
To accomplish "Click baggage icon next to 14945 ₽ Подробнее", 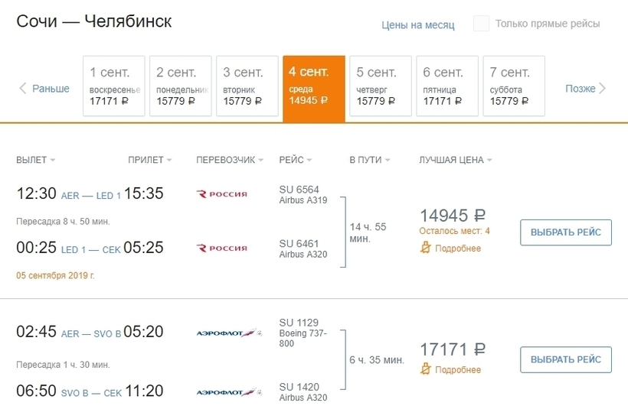I will (425, 248).
